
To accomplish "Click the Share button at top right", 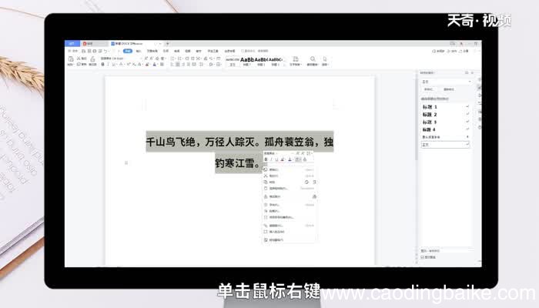I will tap(464, 51).
